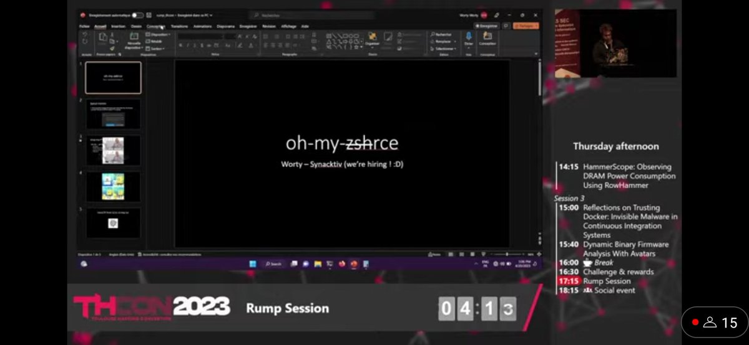This screenshot has height=345, width=749.
Task: Click the Paste clipboard icon
Action: (102, 37)
